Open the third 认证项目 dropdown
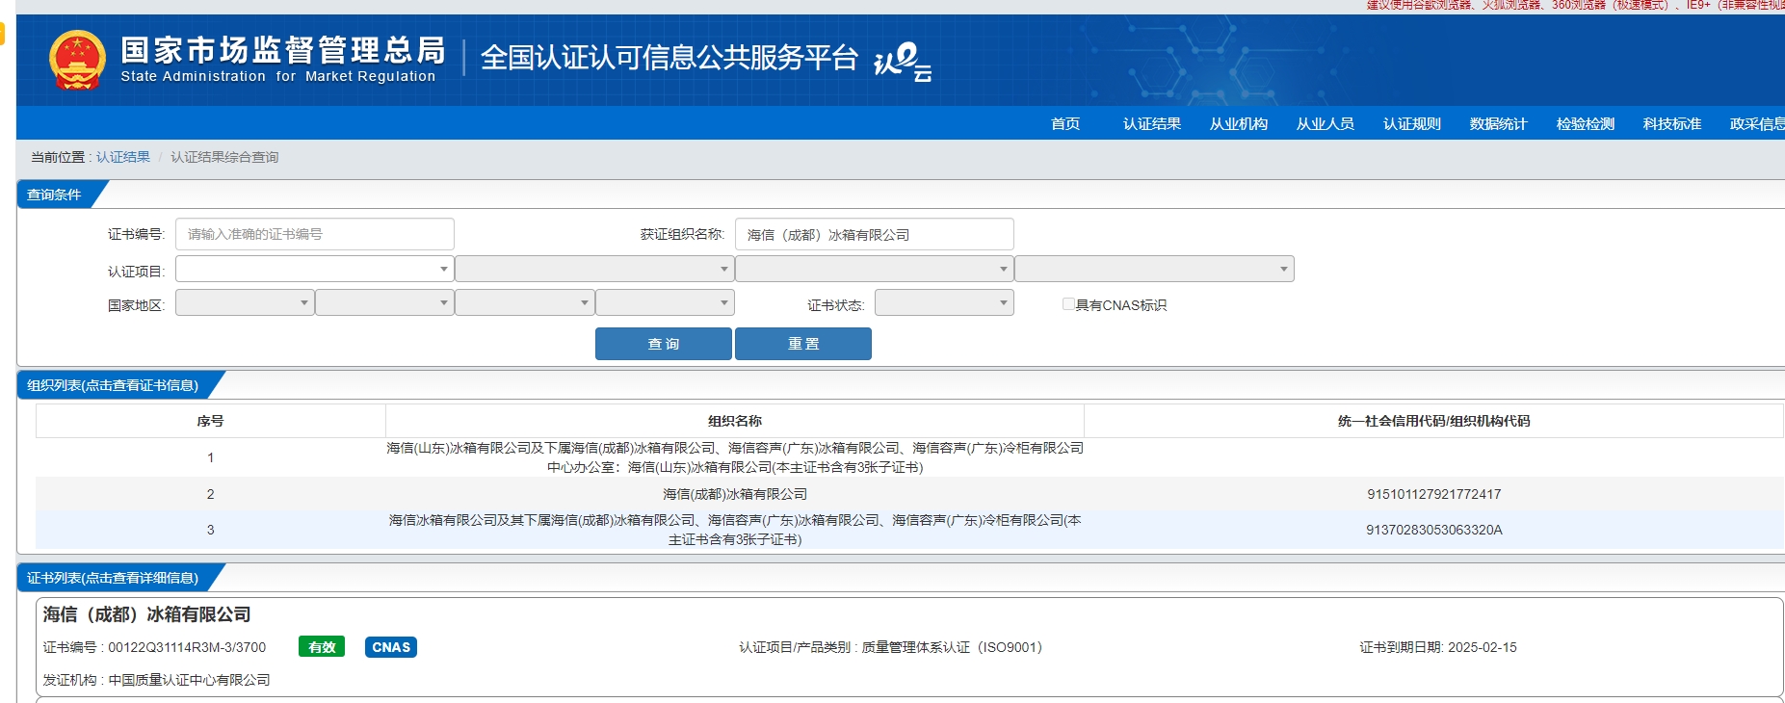The width and height of the screenshot is (1785, 703). pyautogui.click(x=875, y=269)
